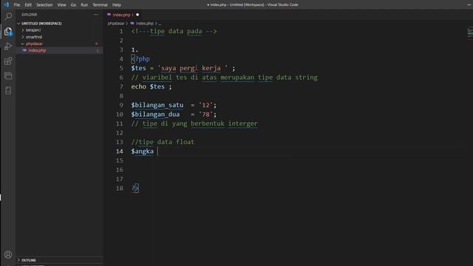473x266 pixels.
Task: Click the word 'interger' in line 11 comment
Action: point(243,123)
